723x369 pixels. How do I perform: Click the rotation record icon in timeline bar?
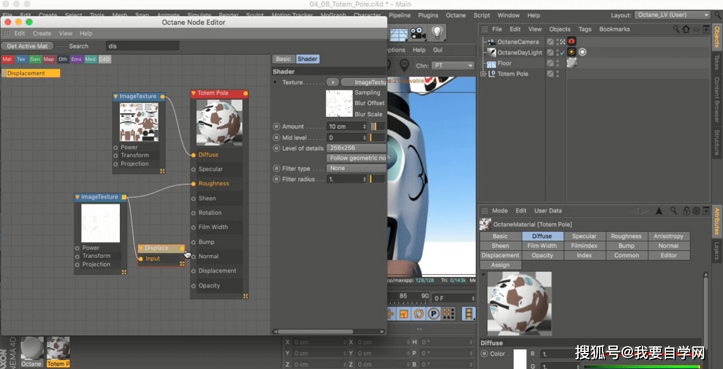419,314
